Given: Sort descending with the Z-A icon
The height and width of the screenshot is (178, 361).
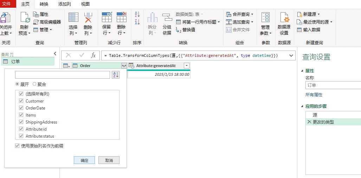Looking at the screenshot, I should pos(137,22).
